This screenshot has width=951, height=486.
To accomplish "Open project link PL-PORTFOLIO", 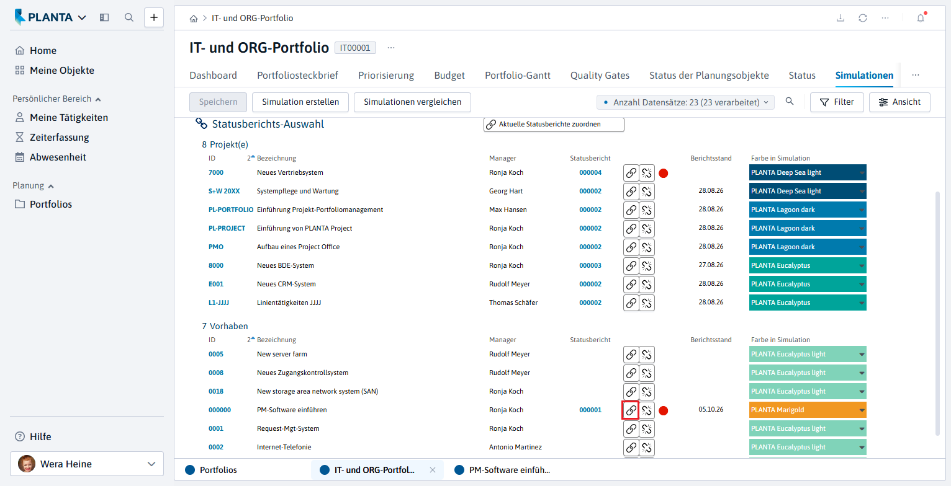I will click(231, 210).
